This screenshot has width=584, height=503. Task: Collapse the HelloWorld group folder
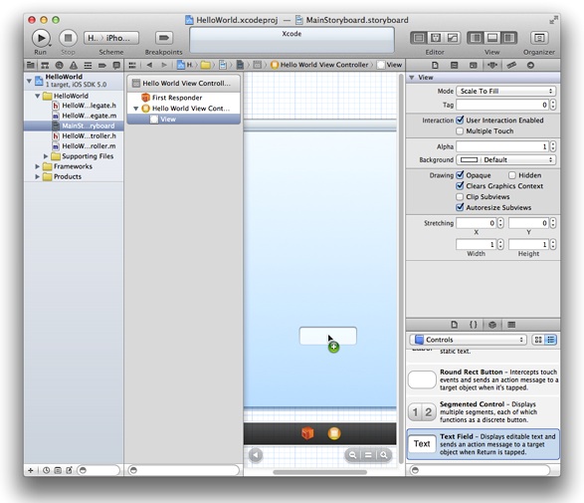pos(37,96)
